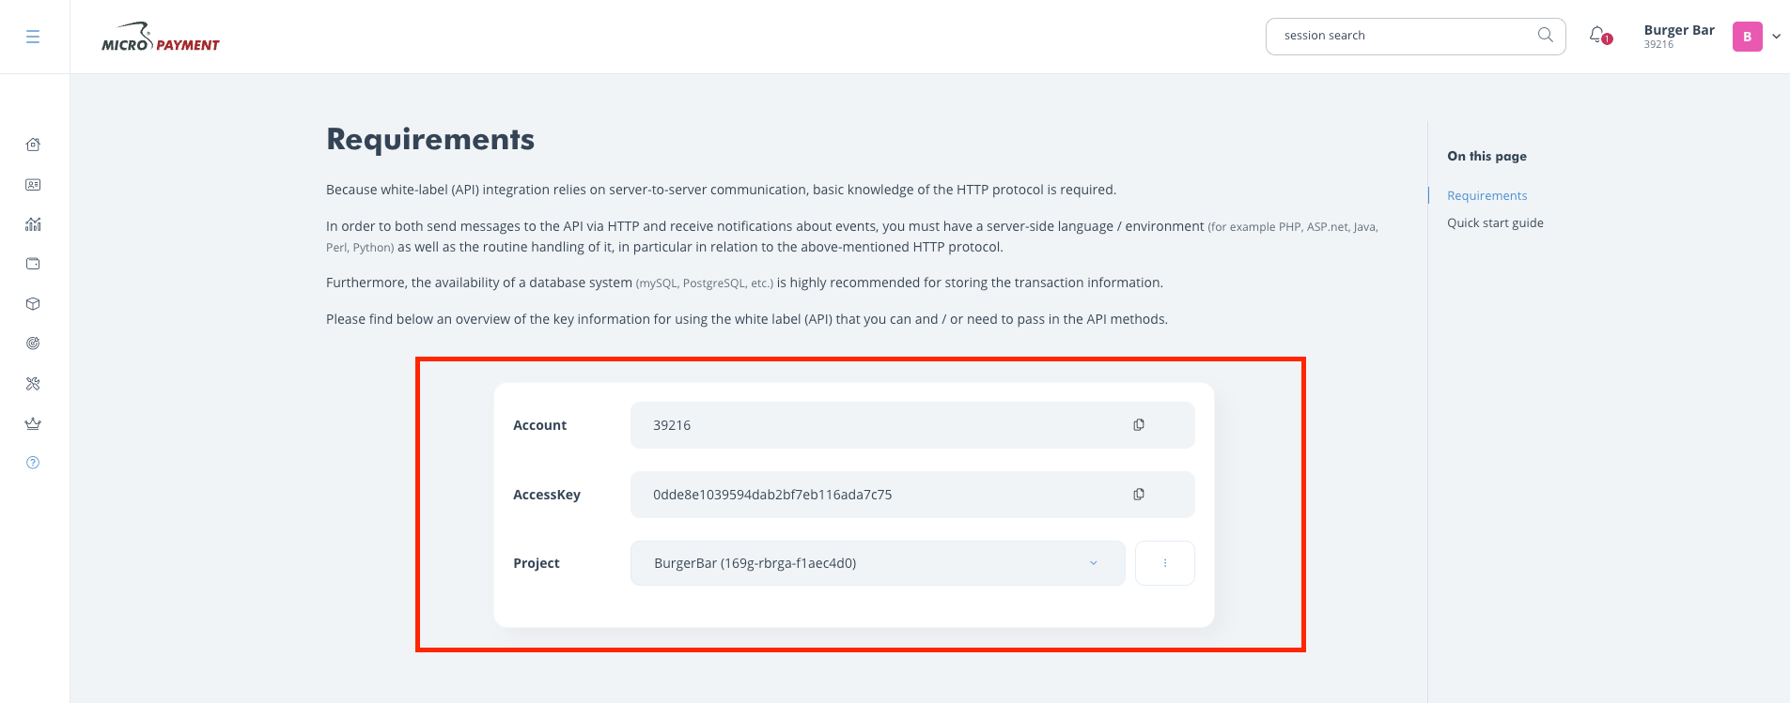This screenshot has width=1790, height=703.
Task: Click the search magnifier icon
Action: (1545, 36)
